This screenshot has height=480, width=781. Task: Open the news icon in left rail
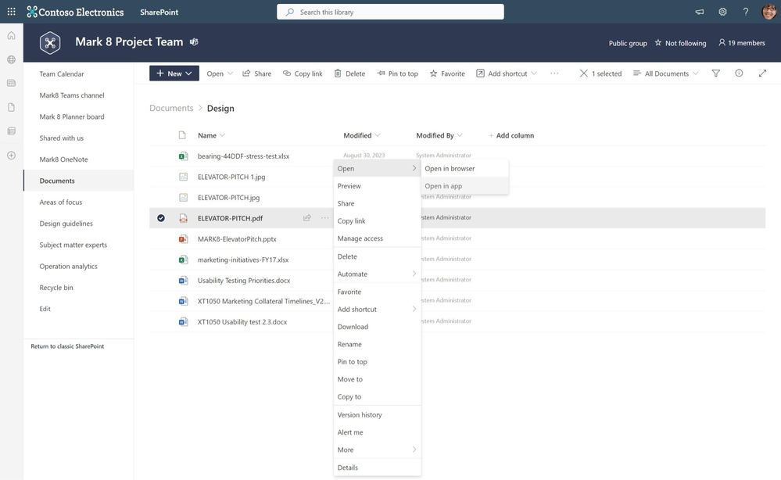tap(11, 83)
